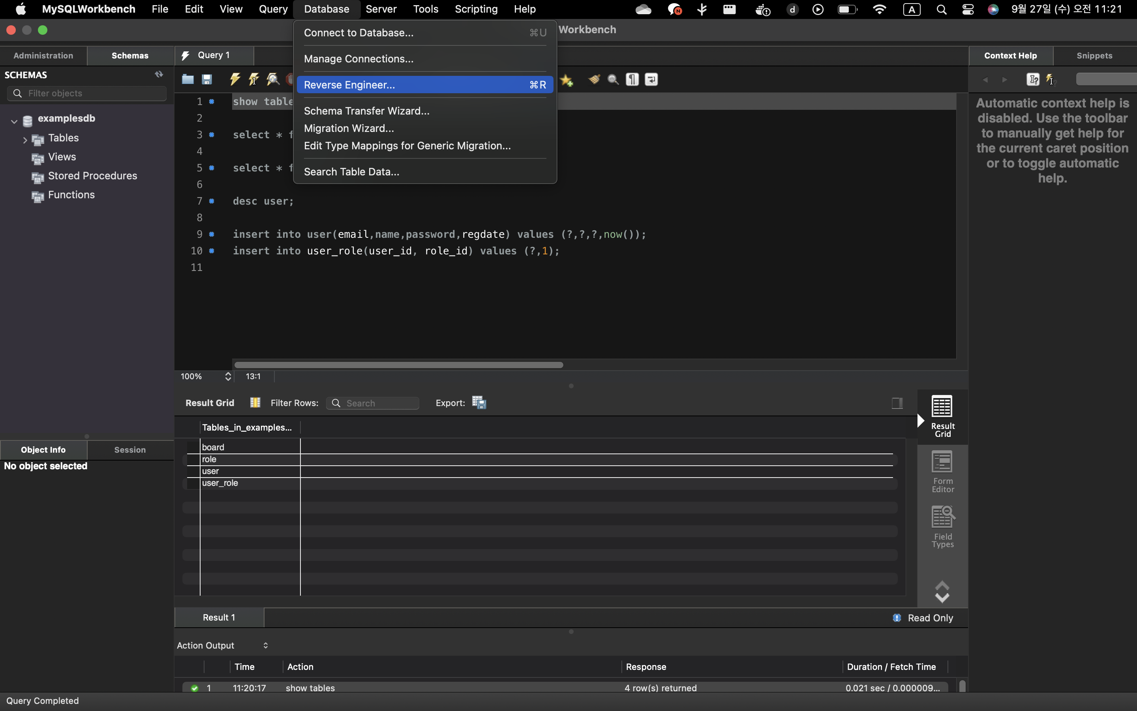Click the refresh schemas icon

click(159, 74)
